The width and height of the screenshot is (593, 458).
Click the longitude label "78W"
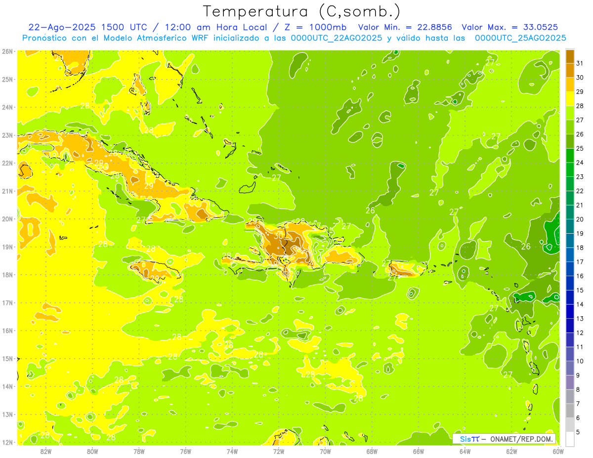139,451
